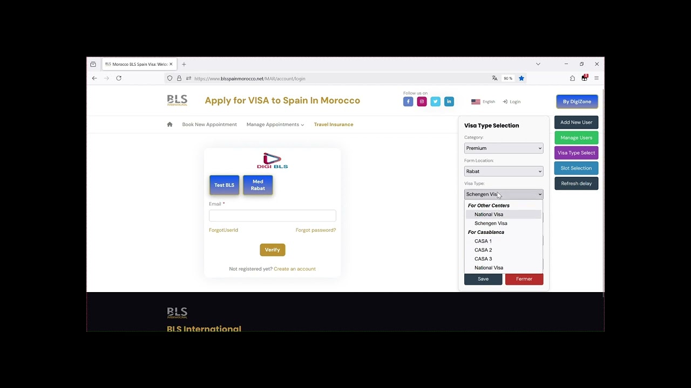The height and width of the screenshot is (388, 691).
Task: Click the browser back arrow
Action: (94, 78)
